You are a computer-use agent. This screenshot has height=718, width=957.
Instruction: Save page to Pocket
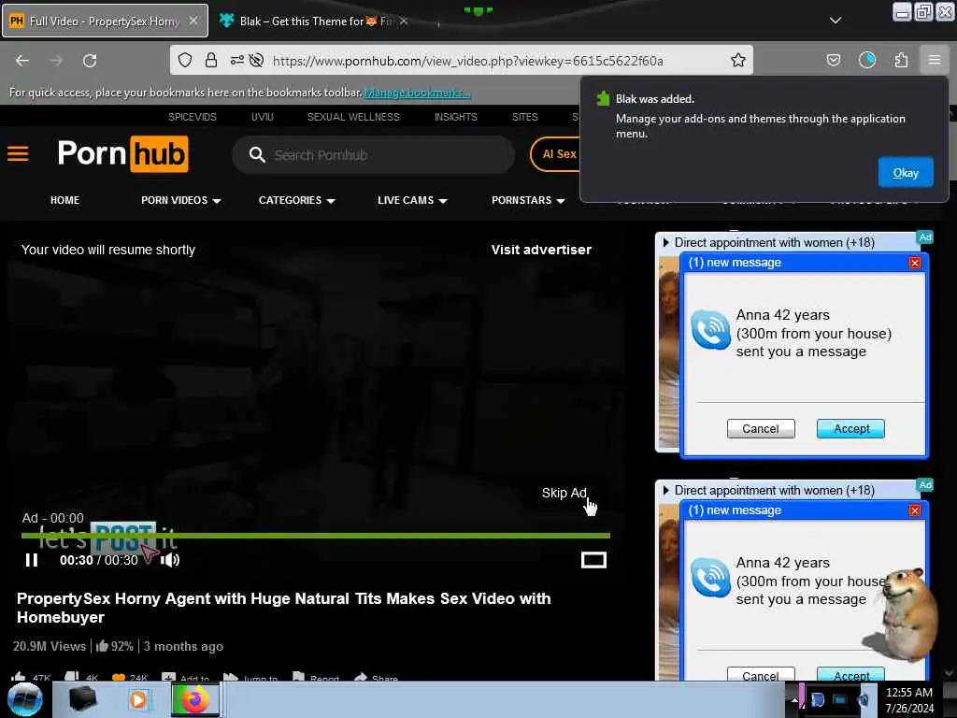833,60
